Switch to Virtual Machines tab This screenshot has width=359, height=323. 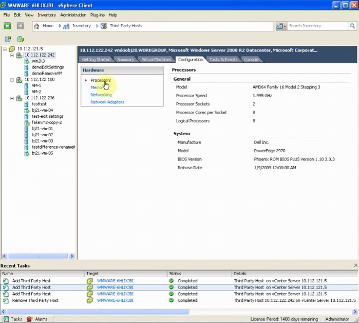pos(156,60)
